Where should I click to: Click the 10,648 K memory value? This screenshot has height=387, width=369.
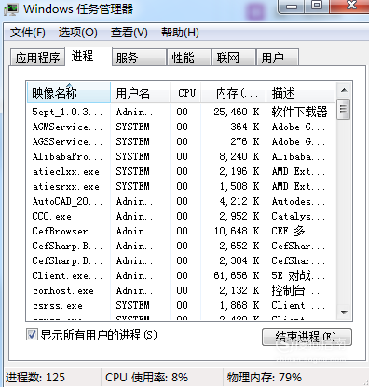[x=237, y=231]
